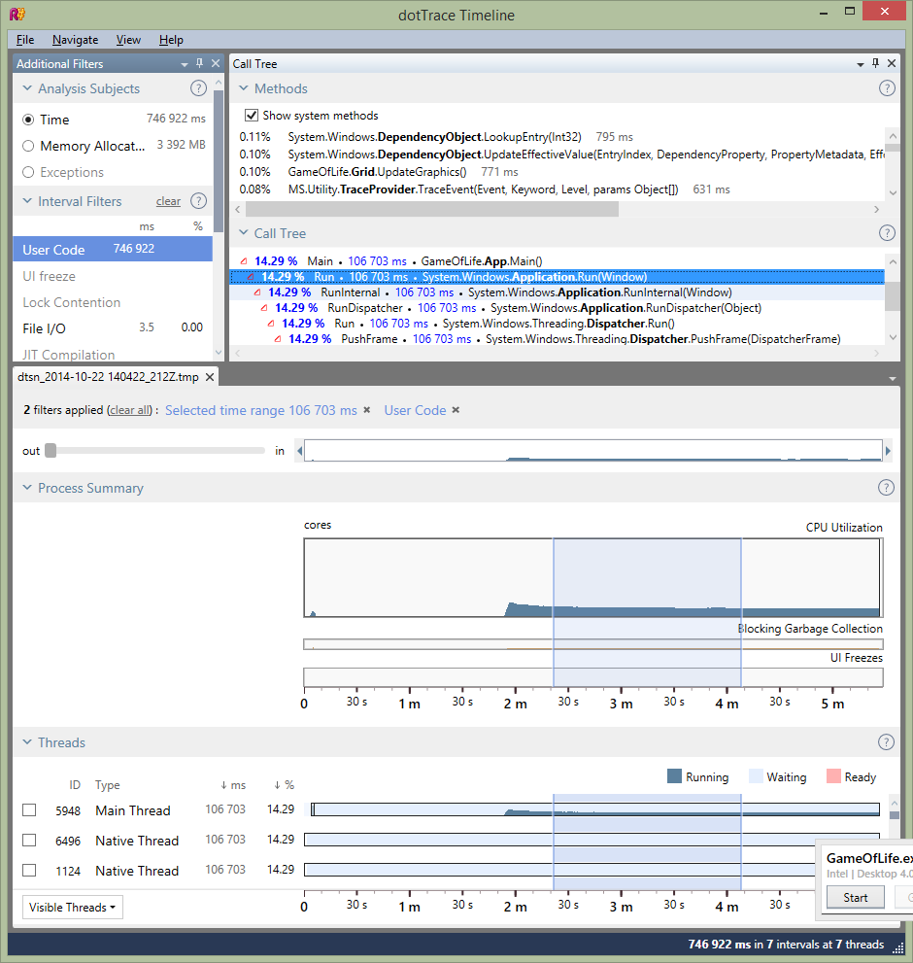Remove the Selected time range filter
The width and height of the screenshot is (913, 963).
click(366, 410)
